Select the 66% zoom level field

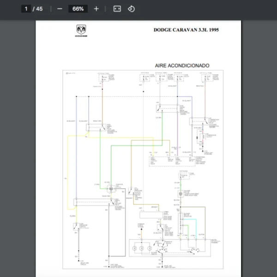pos(78,9)
